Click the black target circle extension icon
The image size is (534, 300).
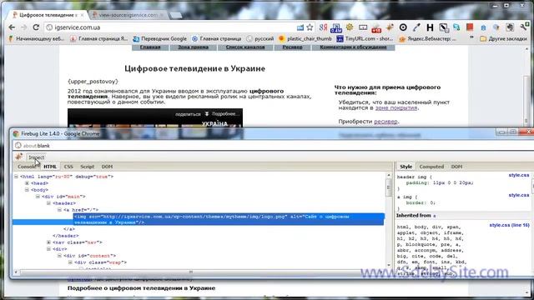403,27
